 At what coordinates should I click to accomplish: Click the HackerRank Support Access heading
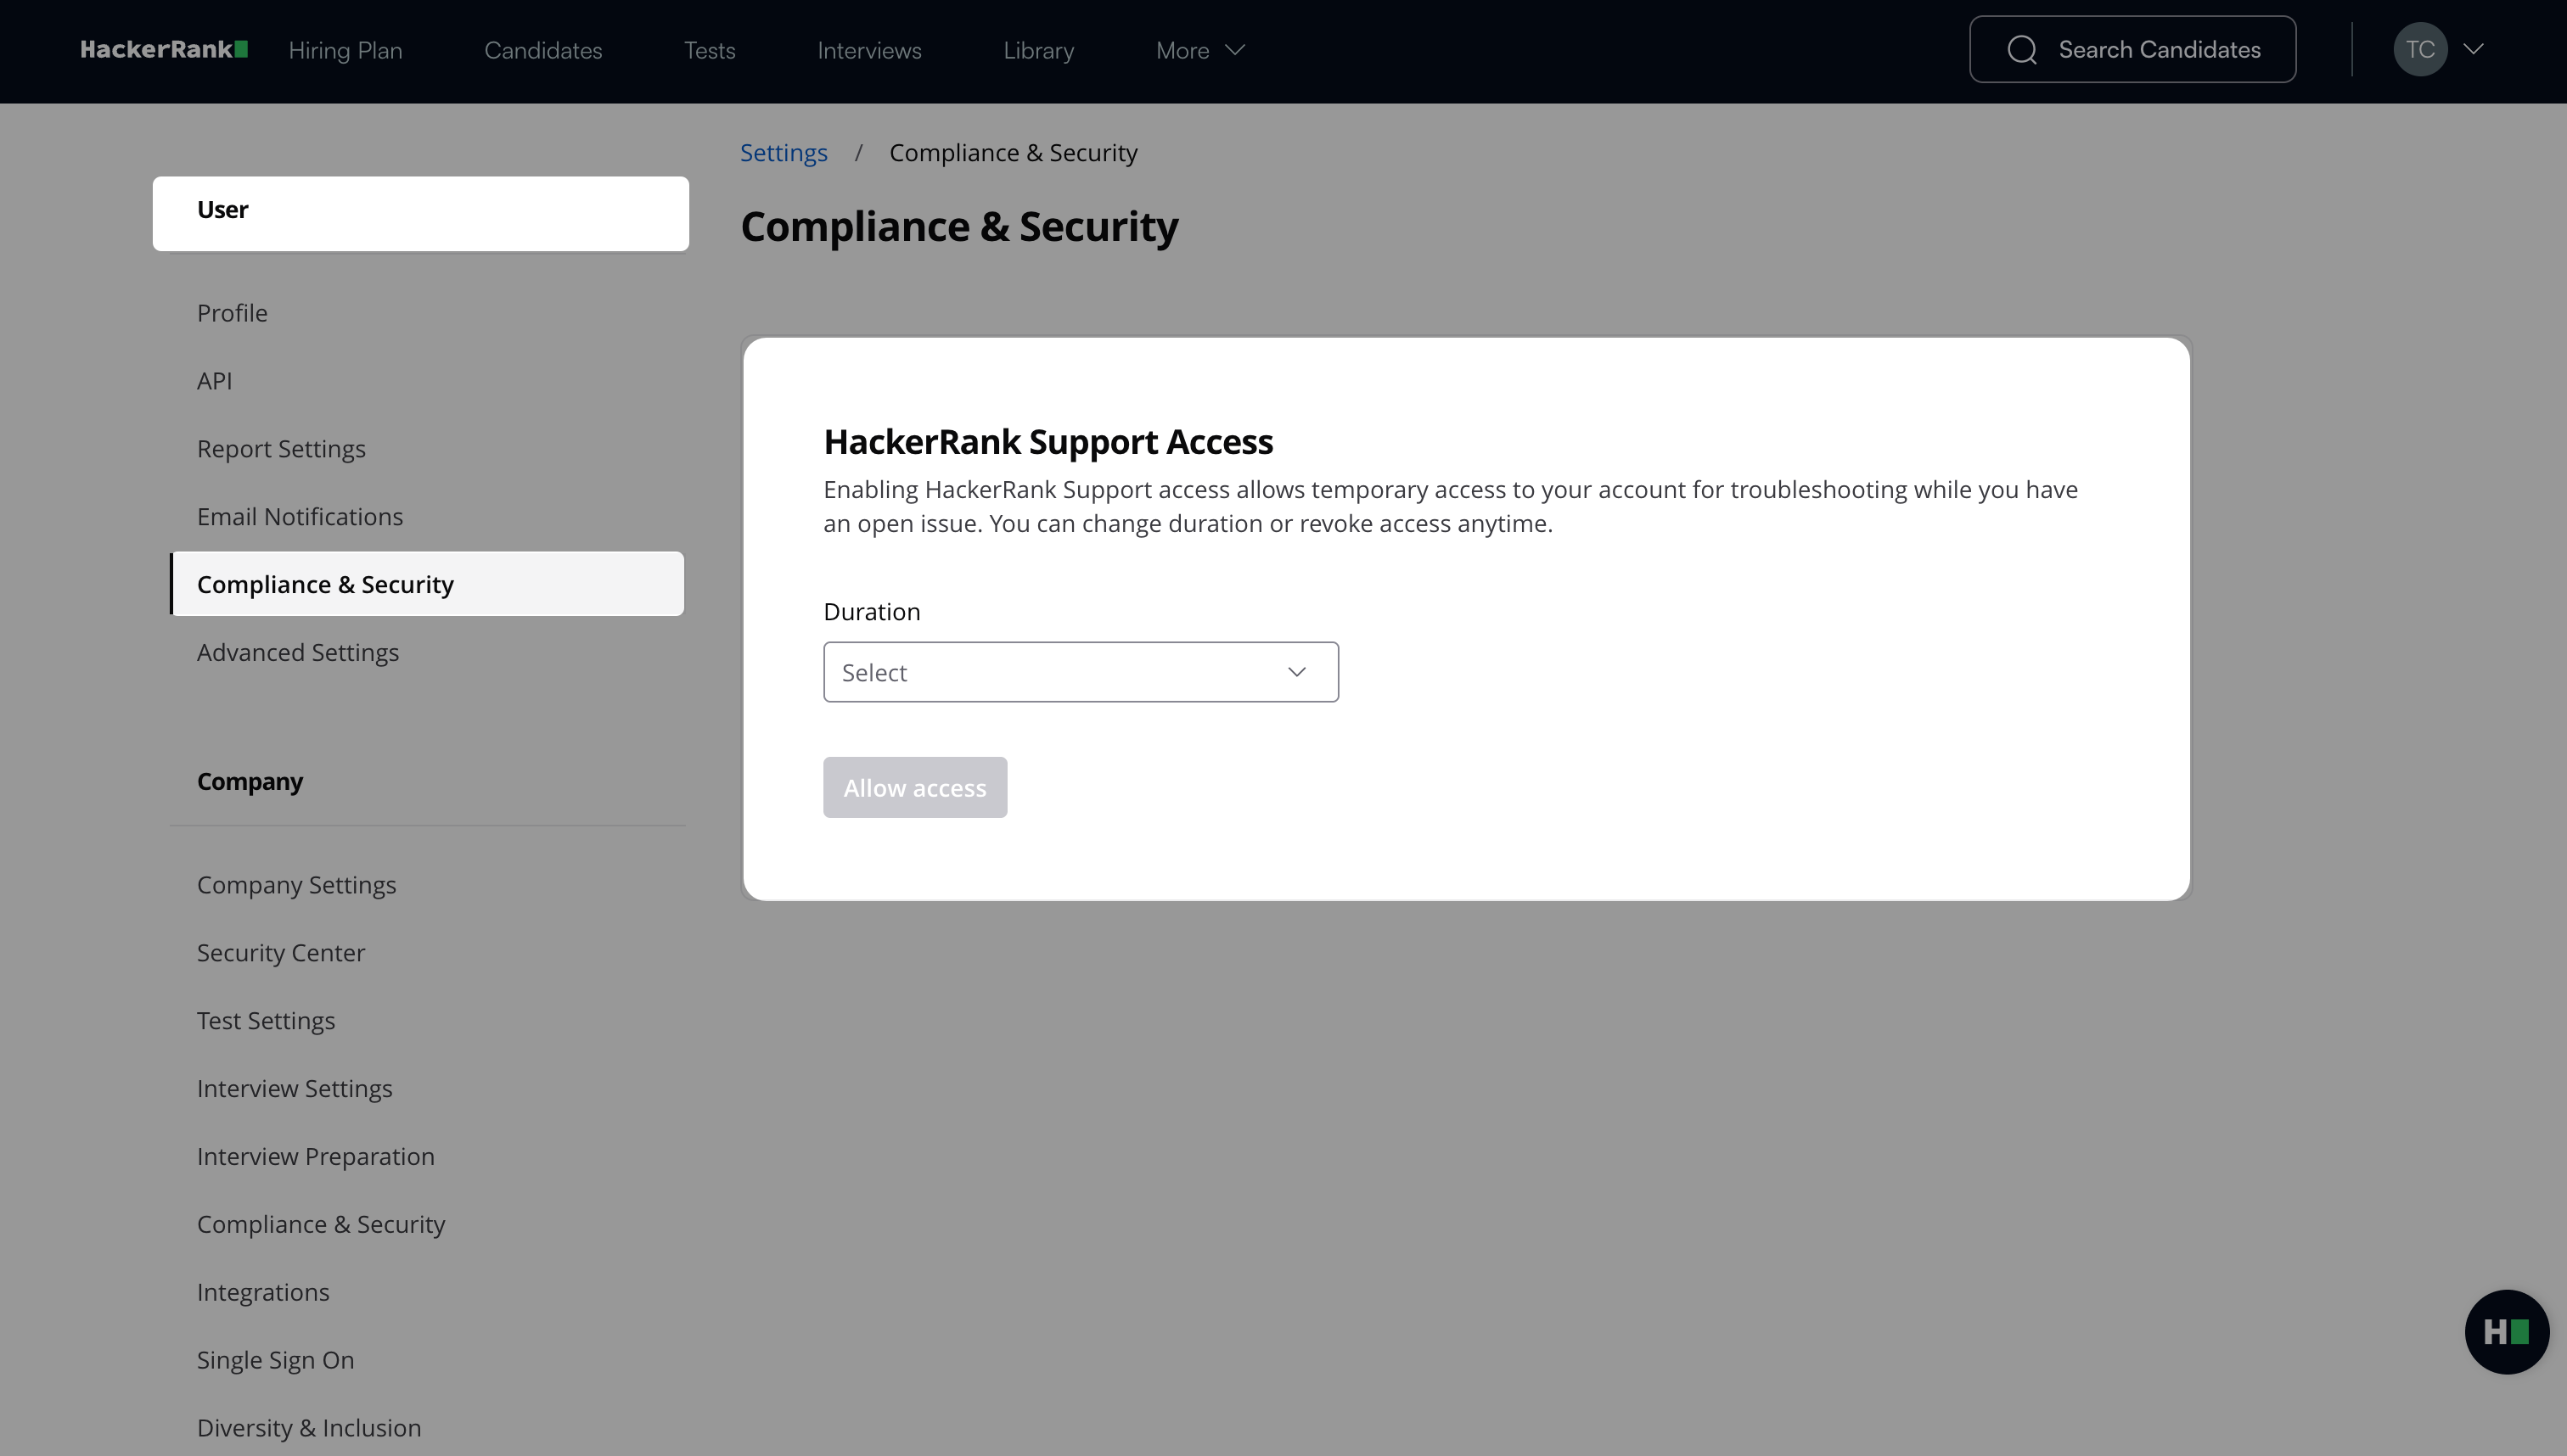tap(1048, 442)
